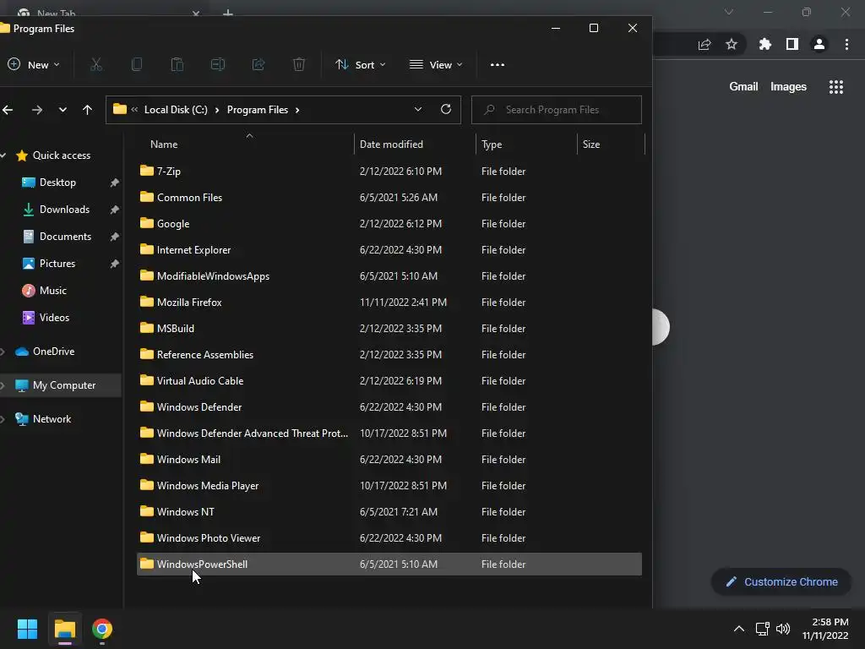Select the Common Files folder
Image resolution: width=865 pixels, height=649 pixels.
coord(389,198)
